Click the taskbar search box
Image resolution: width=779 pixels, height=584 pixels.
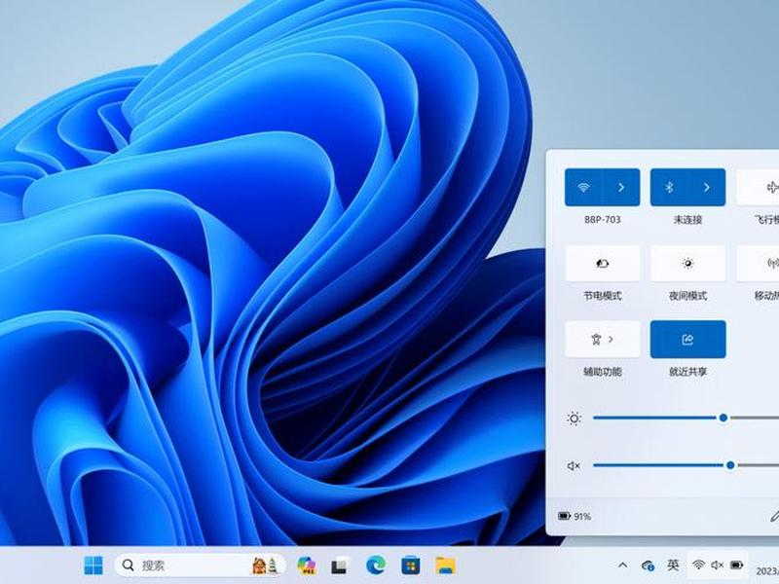201,566
